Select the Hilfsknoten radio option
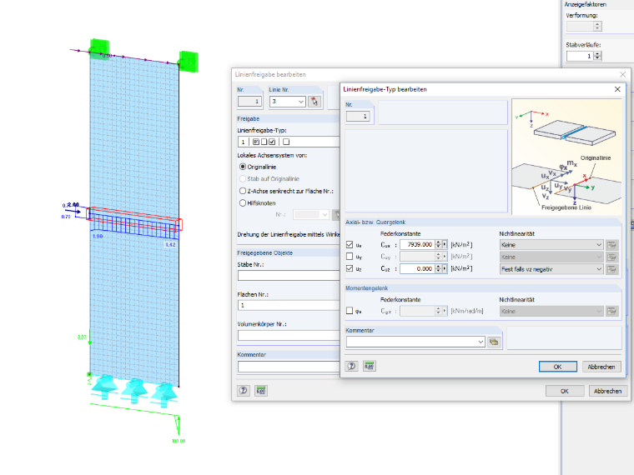Screen dimensions: 634x475 pyautogui.click(x=243, y=203)
